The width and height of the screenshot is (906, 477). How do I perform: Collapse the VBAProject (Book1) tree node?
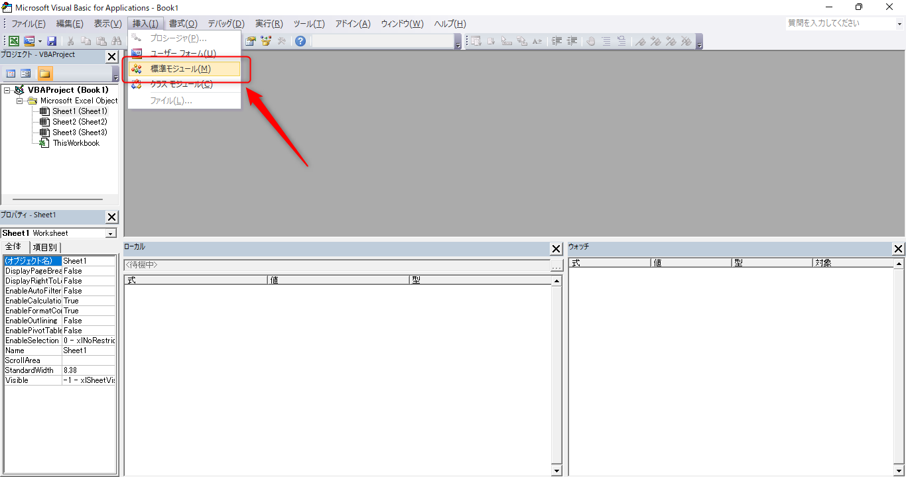(7, 90)
